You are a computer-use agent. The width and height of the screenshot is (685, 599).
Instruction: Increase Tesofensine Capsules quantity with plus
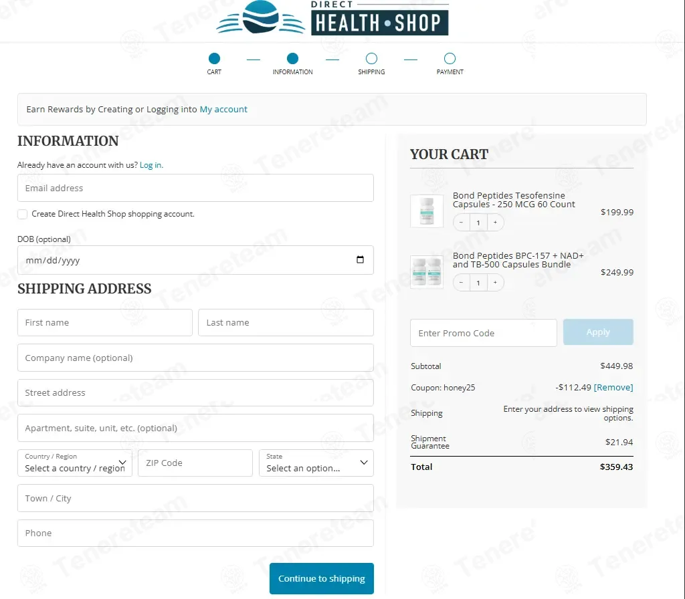495,223
